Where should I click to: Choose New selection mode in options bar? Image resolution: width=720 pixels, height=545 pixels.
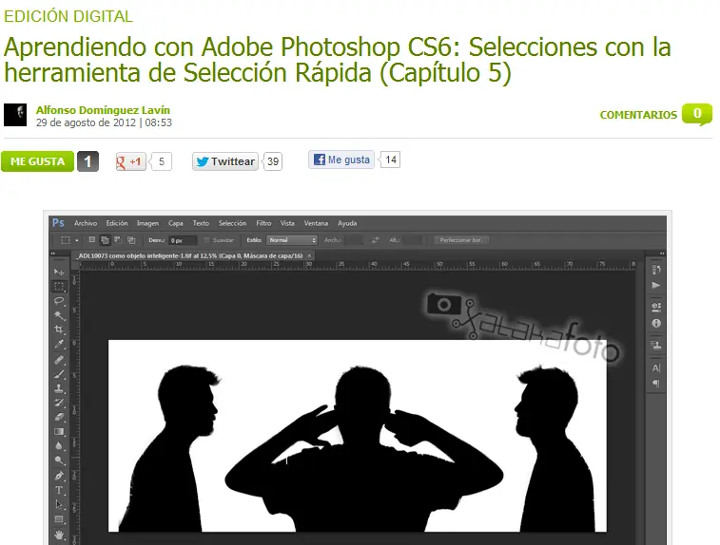[x=92, y=239]
